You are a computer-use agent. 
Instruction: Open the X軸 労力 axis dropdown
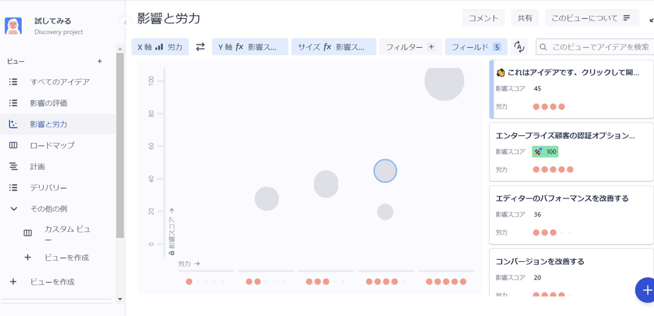click(x=160, y=47)
